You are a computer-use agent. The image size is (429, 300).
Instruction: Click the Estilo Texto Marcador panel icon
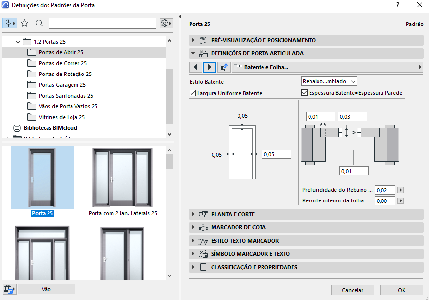[x=203, y=241]
